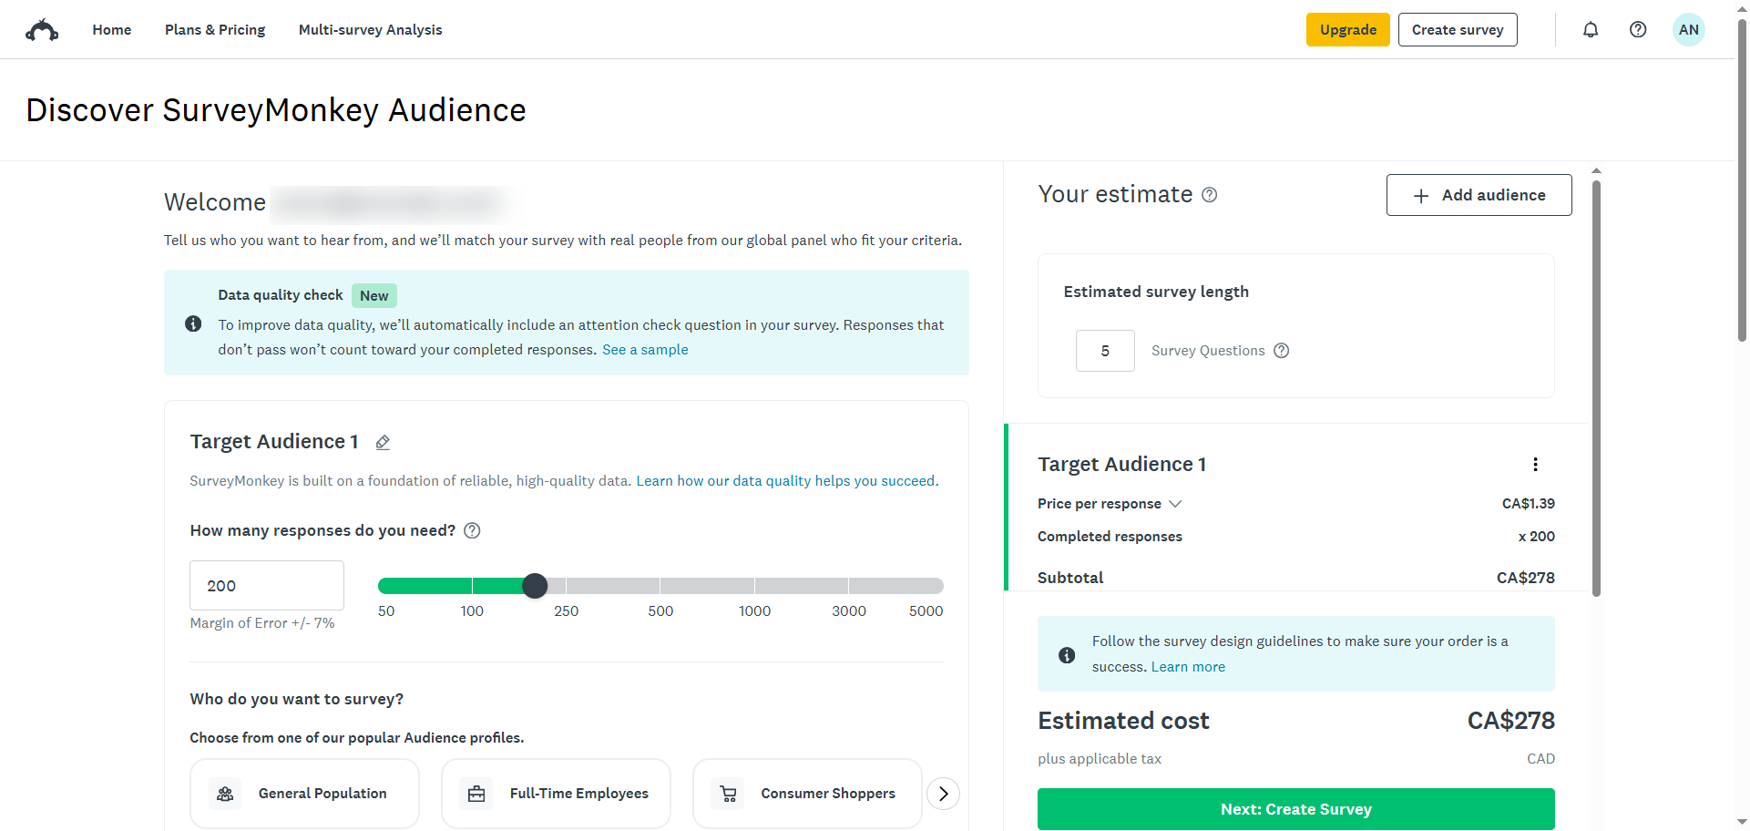
Task: Click the Survey Questions count field
Action: pos(1105,351)
